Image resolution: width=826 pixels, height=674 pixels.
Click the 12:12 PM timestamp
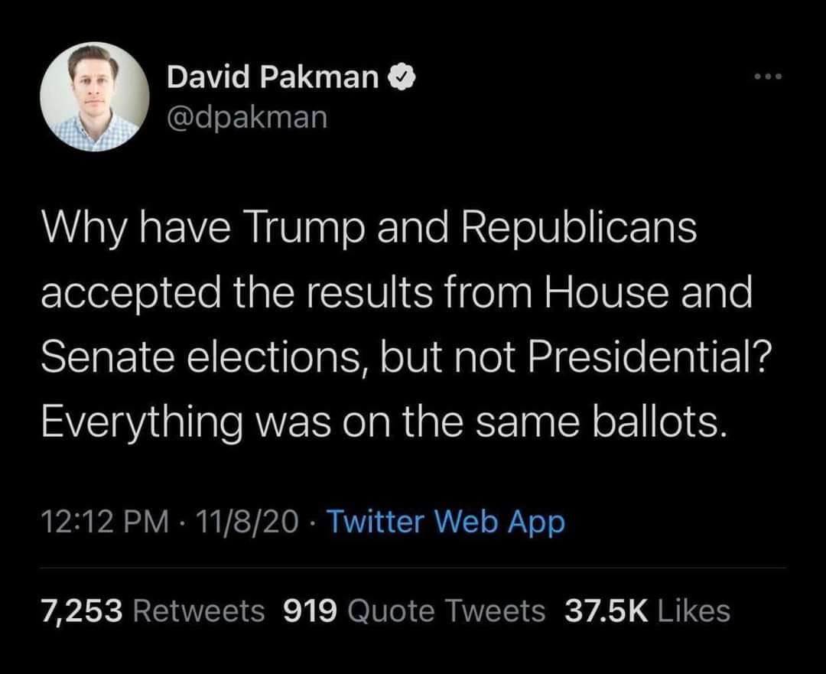(104, 523)
